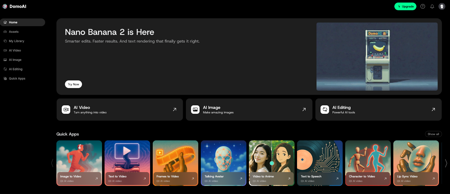Click arrow icon on Frames to Video card
This screenshot has width=450, height=194.
(193, 179)
